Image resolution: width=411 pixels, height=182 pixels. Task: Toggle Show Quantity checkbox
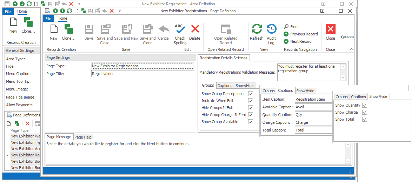(365, 105)
